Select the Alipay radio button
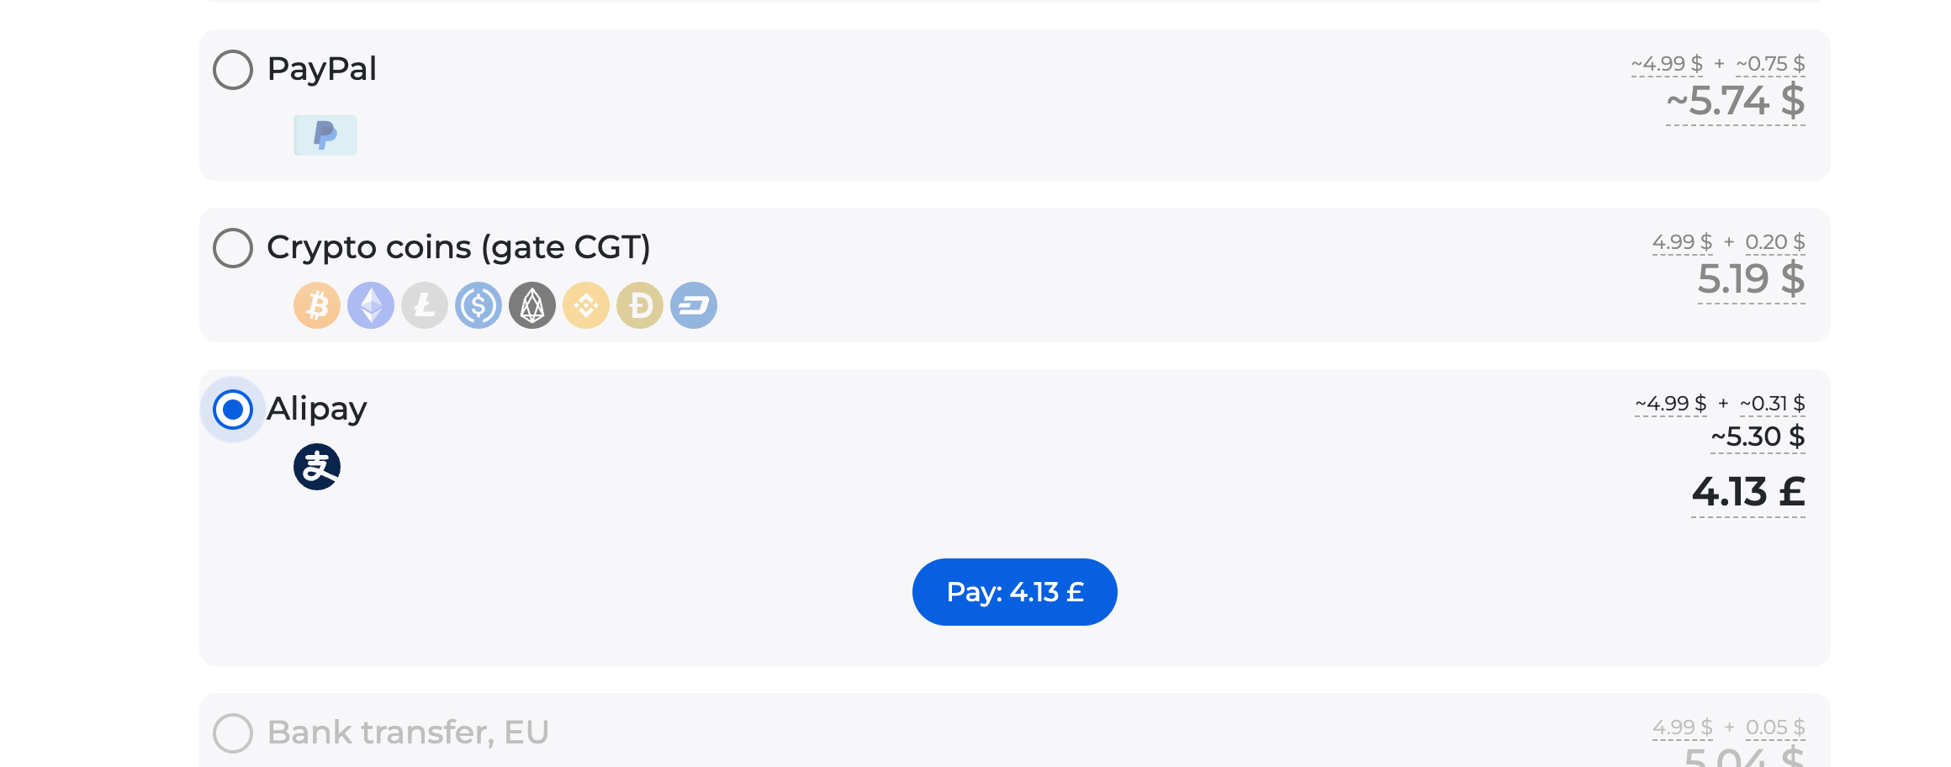Viewport: 1951px width, 767px height. click(233, 410)
